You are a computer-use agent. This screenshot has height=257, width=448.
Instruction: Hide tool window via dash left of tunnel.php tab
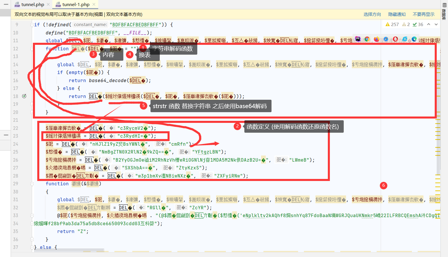[6, 4]
